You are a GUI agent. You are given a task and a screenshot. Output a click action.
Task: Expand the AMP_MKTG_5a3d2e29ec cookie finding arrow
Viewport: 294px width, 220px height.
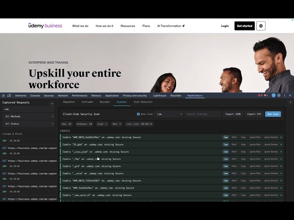(x=281, y=137)
